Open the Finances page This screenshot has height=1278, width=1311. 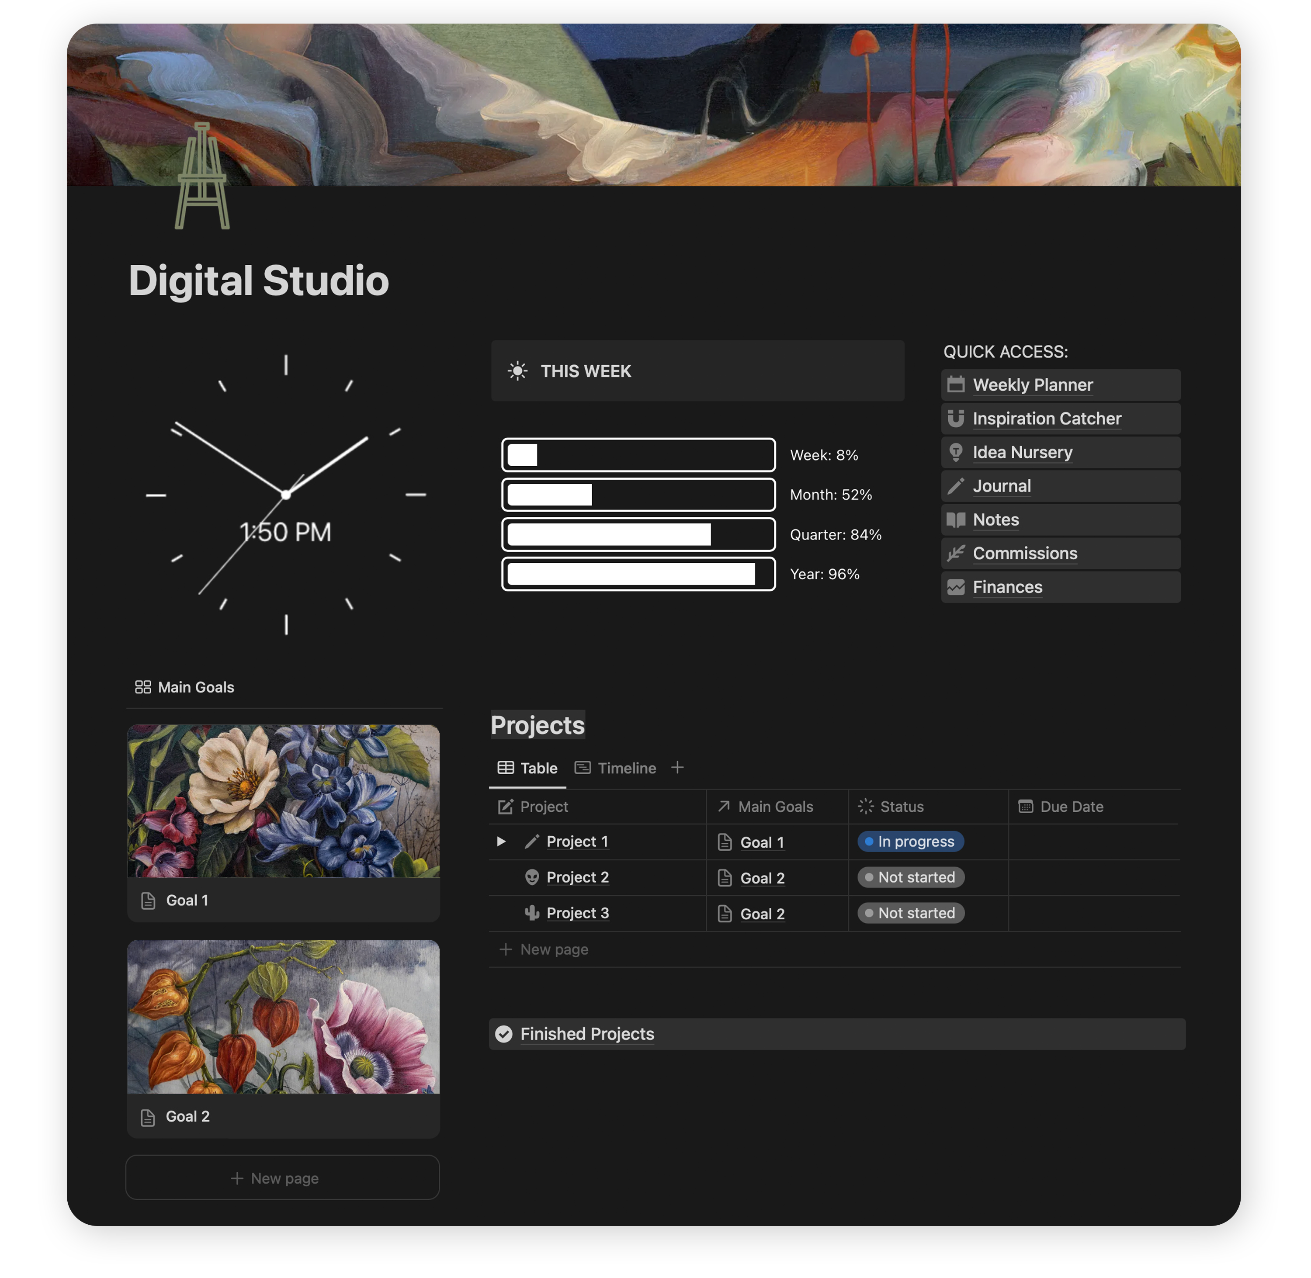point(1060,587)
